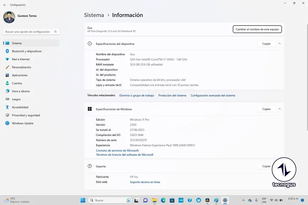Collapse the Especificaciones de Windows section
This screenshot has width=308, height=205.
pos(279,109)
